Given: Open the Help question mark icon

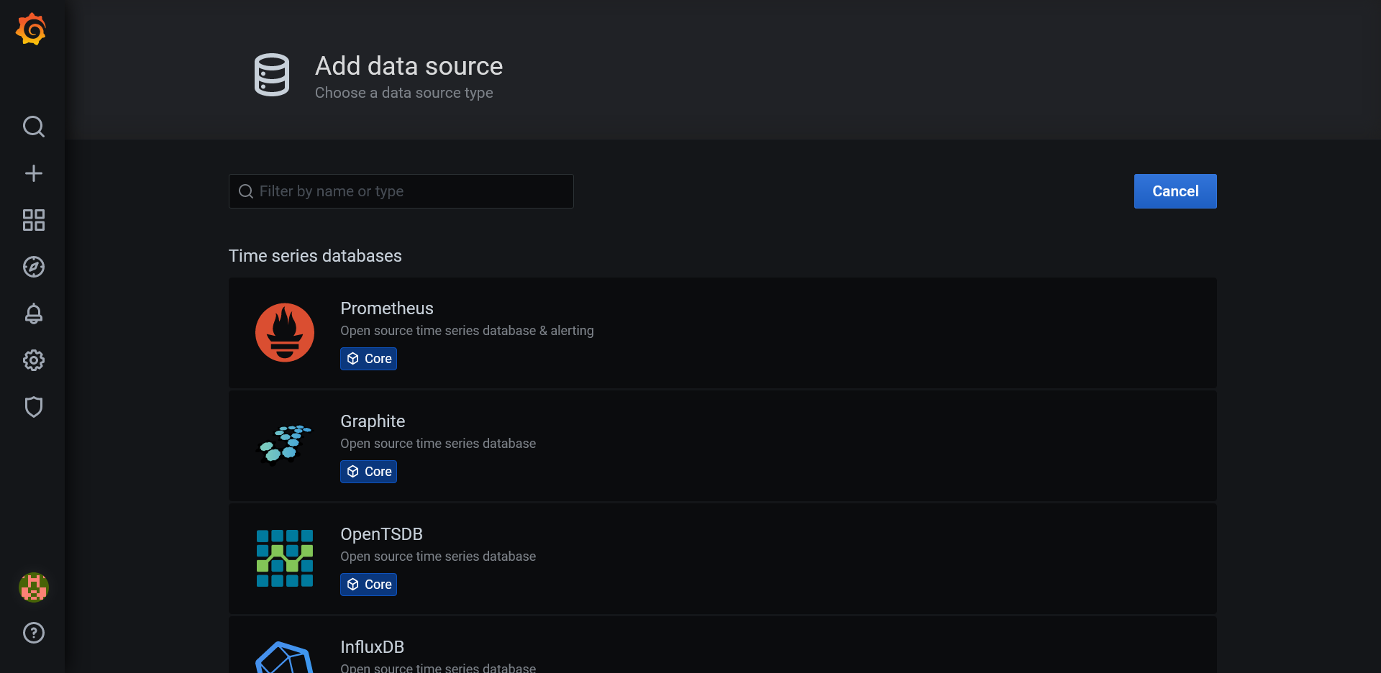Looking at the screenshot, I should (x=34, y=633).
